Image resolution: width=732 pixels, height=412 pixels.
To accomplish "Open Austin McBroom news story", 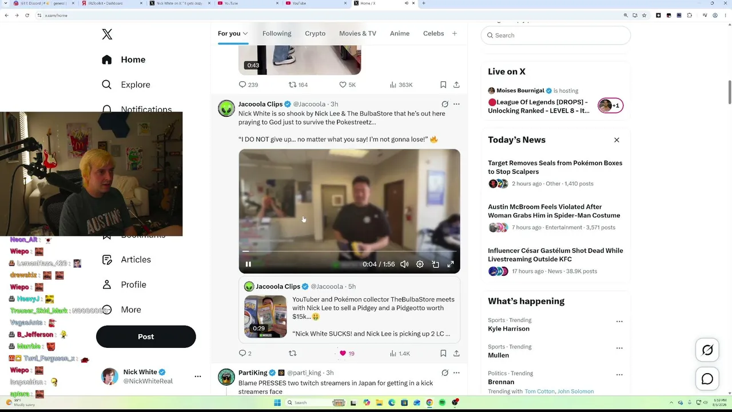I will click(x=555, y=217).
